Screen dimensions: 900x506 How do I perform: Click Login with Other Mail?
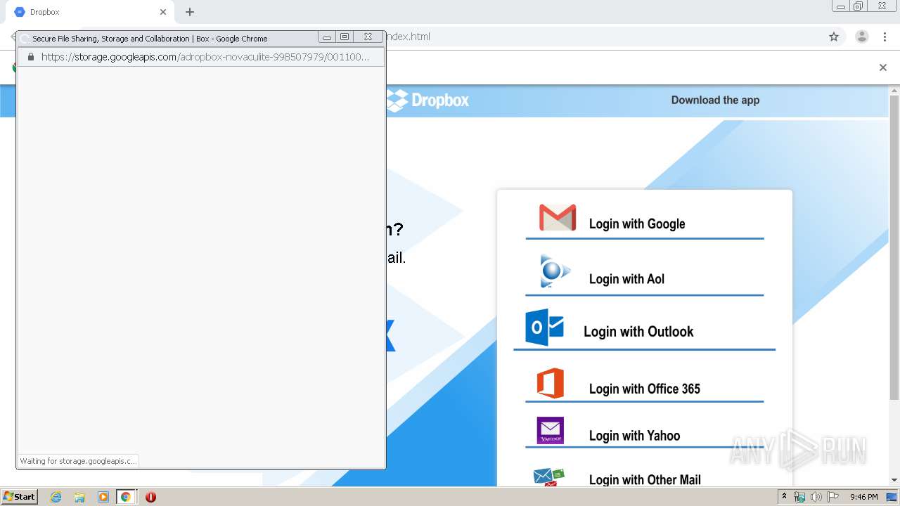point(645,480)
